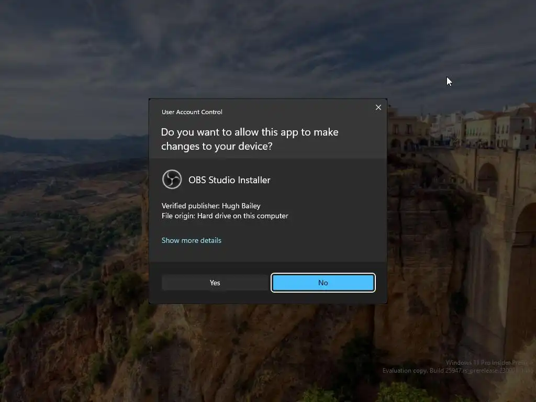Allow the installer by clicking Yes

point(215,283)
